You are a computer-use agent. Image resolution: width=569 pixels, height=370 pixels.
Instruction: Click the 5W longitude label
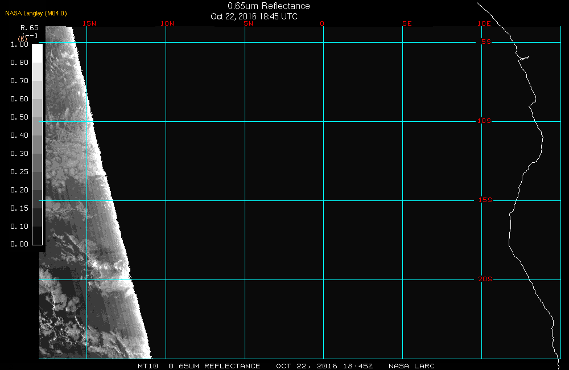coord(248,23)
